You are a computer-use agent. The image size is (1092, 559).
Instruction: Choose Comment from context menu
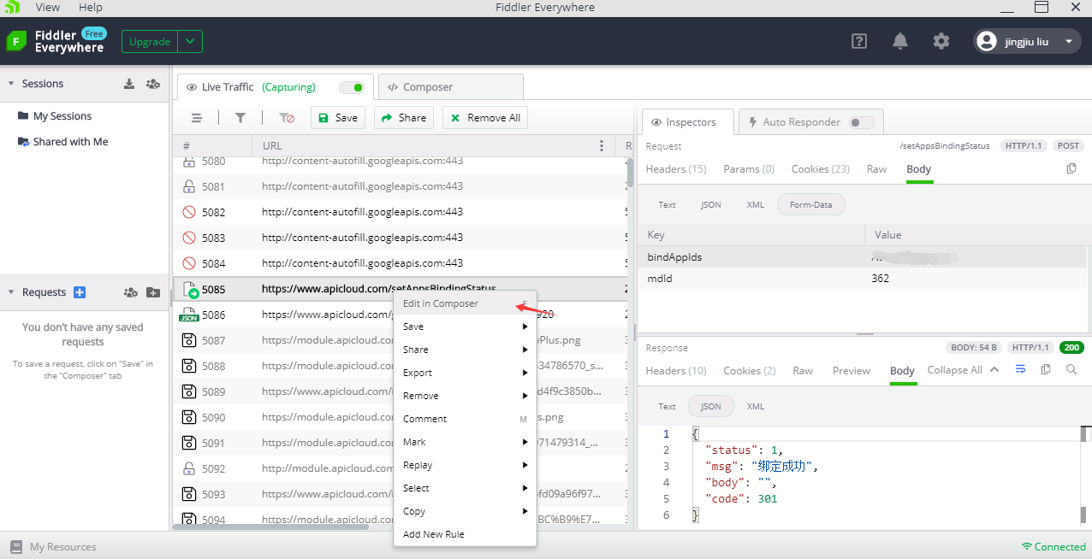click(465, 419)
